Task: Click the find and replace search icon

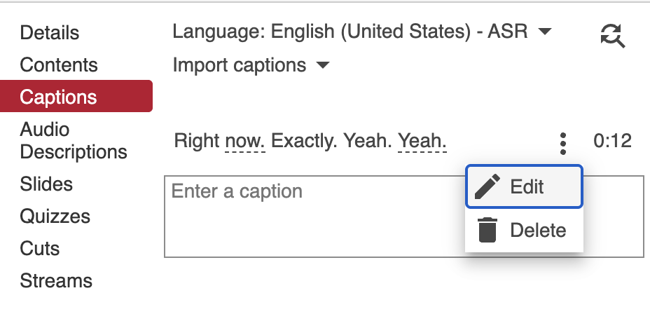Action: coord(613,35)
